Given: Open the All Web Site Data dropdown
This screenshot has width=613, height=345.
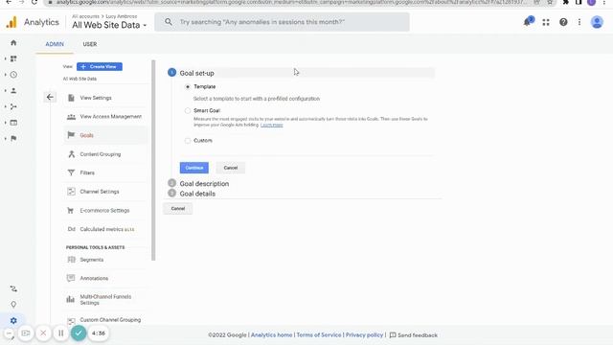Looking at the screenshot, I should pyautogui.click(x=109, y=25).
